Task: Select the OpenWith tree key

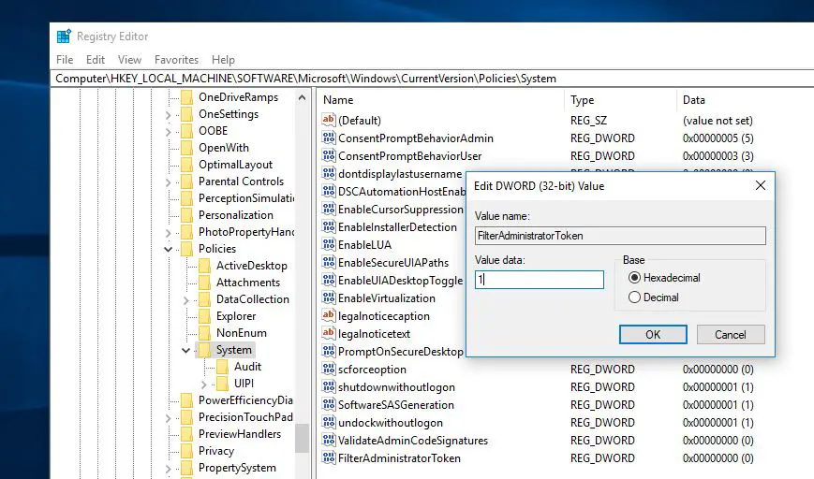Action: click(224, 147)
